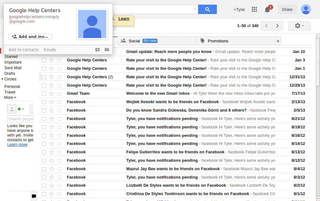Mark the Jan 1 email as important

pyautogui.click(x=60, y=69)
